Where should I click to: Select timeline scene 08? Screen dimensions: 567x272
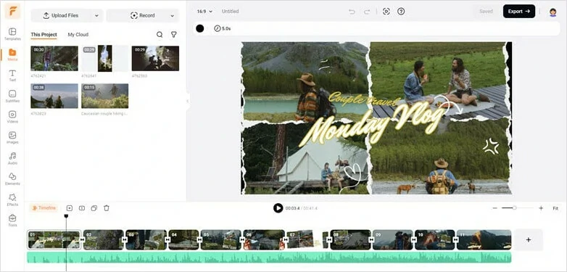pyautogui.click(x=351, y=240)
